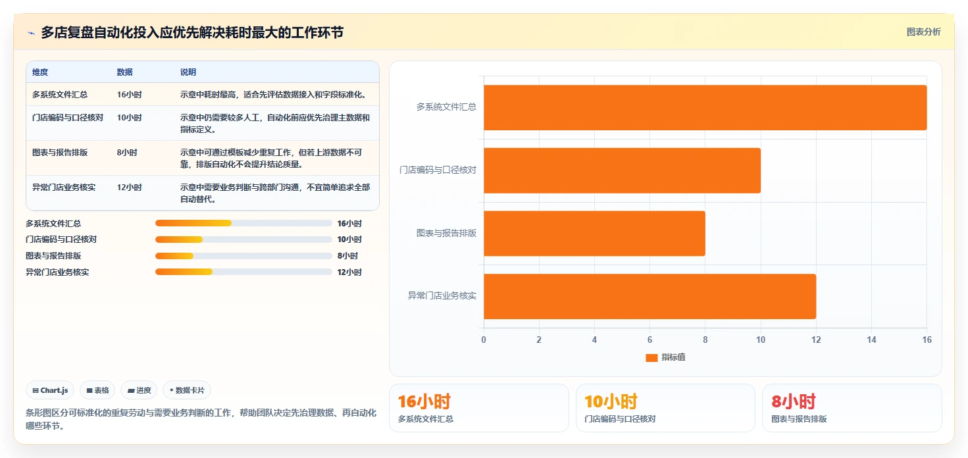Screen dimensions: 968x458
Task: Click the 异常门店业务核实 progress bar
Action: click(243, 272)
